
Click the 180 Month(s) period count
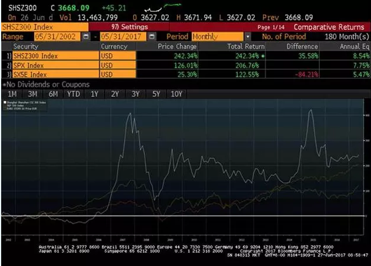(347, 36)
